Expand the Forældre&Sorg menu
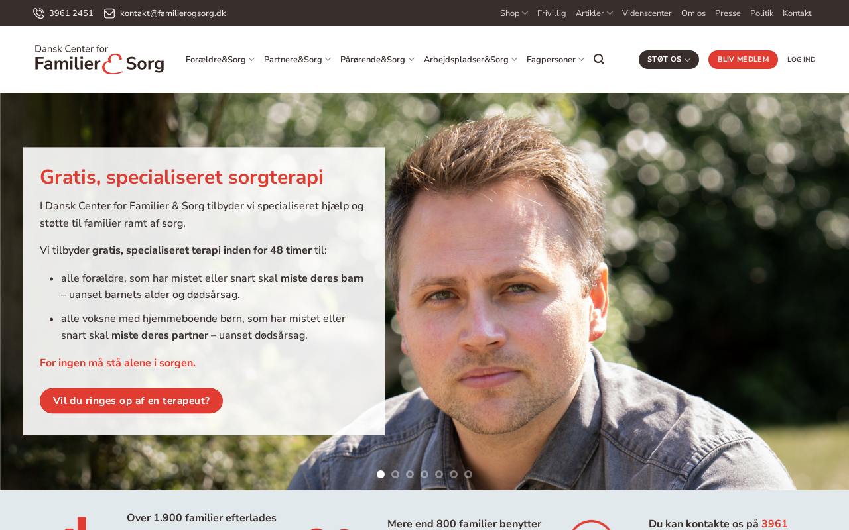 220,60
